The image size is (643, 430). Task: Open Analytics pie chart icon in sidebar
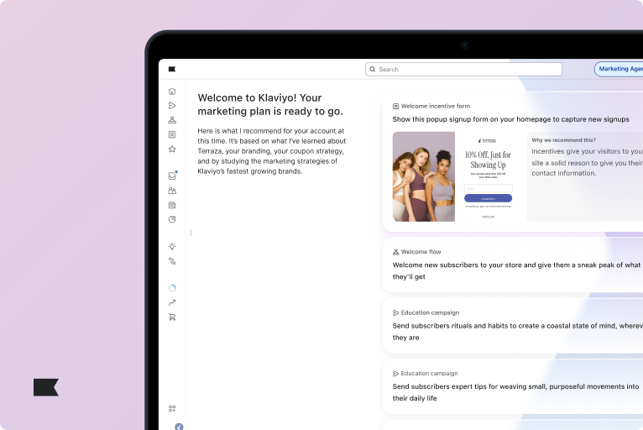172,219
